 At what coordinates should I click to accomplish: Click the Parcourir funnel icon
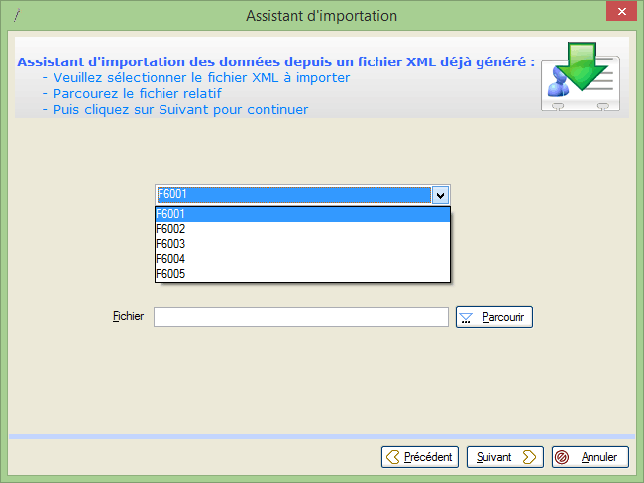click(x=466, y=318)
